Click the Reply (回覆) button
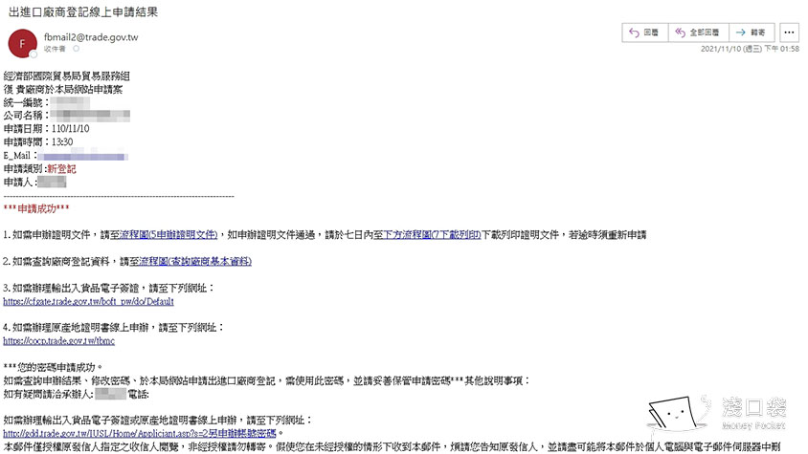 [x=644, y=32]
